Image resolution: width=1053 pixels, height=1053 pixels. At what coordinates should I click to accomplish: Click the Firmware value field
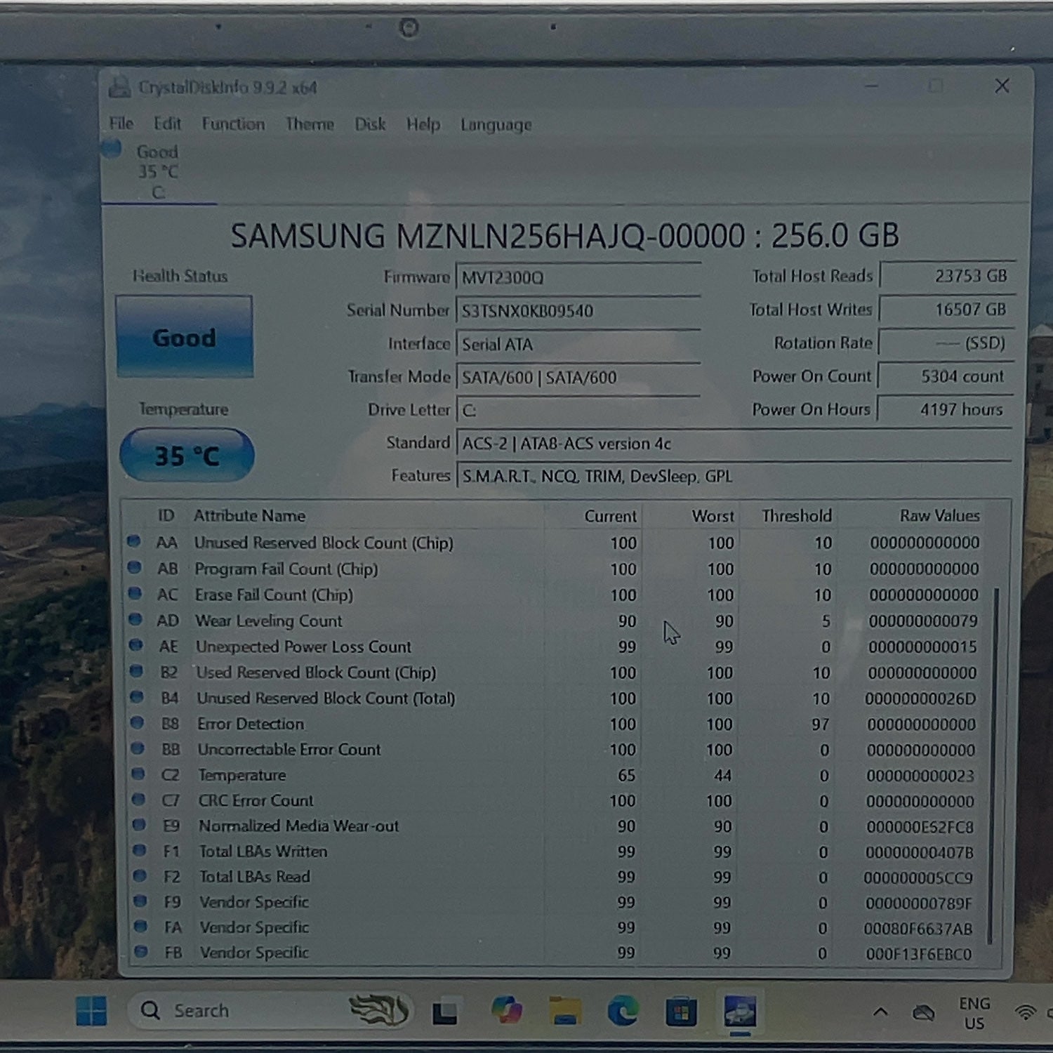tap(578, 277)
